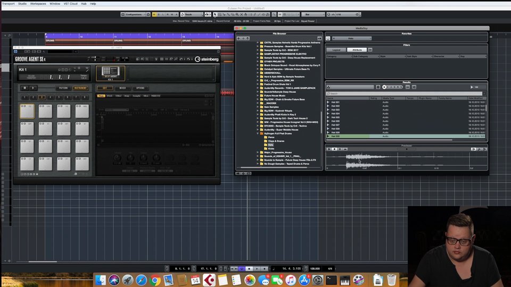Image resolution: width=511 pixels, height=287 pixels.
Task: Open the Hub menu
Action: (x=84, y=4)
